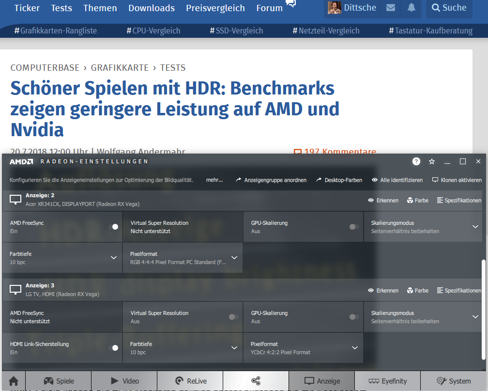Click the AMD logo in Radeon Settings
The width and height of the screenshot is (488, 391).
click(x=21, y=161)
